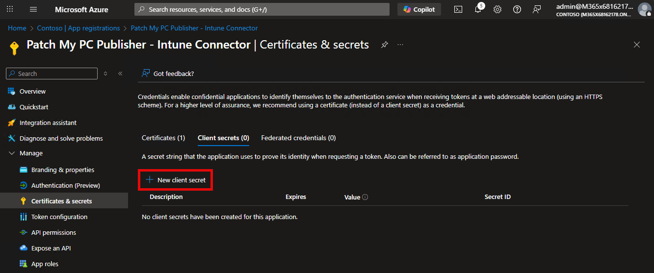Pin this blade using the pin icon
This screenshot has height=273, width=654.
(385, 45)
